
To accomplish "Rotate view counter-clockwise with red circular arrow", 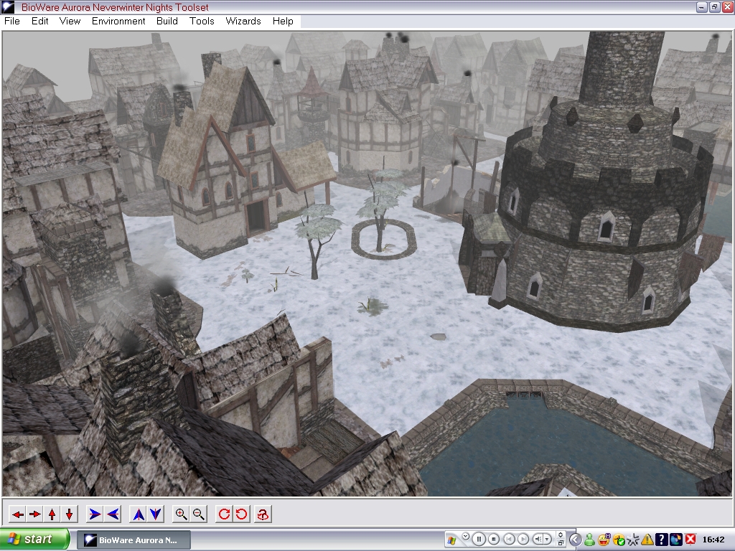I will coord(241,514).
